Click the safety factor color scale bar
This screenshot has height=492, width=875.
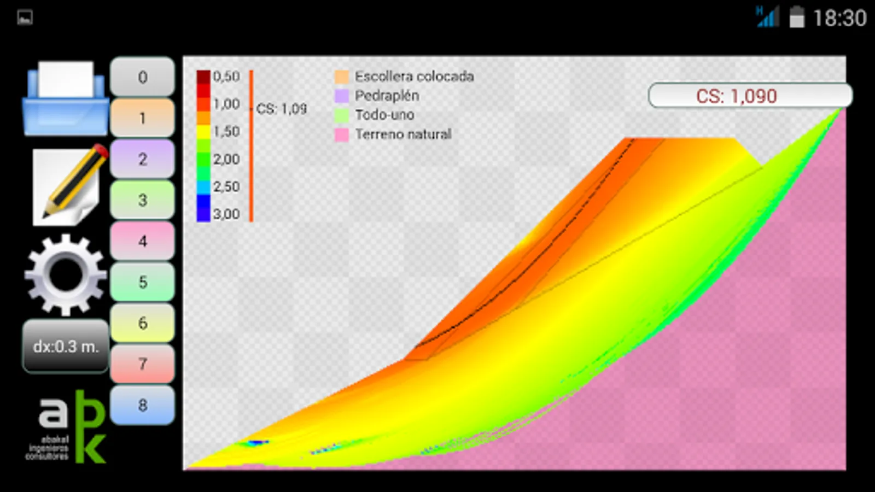pyautogui.click(x=203, y=146)
